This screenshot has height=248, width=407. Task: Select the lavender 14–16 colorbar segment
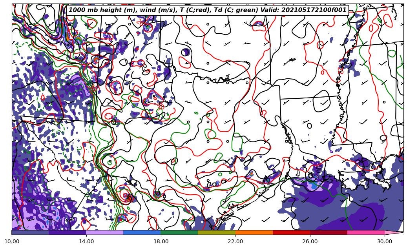pos(105,232)
